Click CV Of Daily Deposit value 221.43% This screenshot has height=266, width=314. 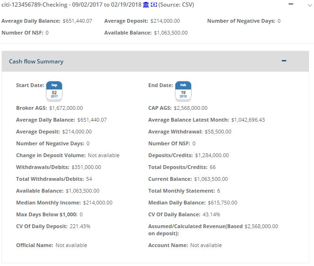(x=80, y=226)
